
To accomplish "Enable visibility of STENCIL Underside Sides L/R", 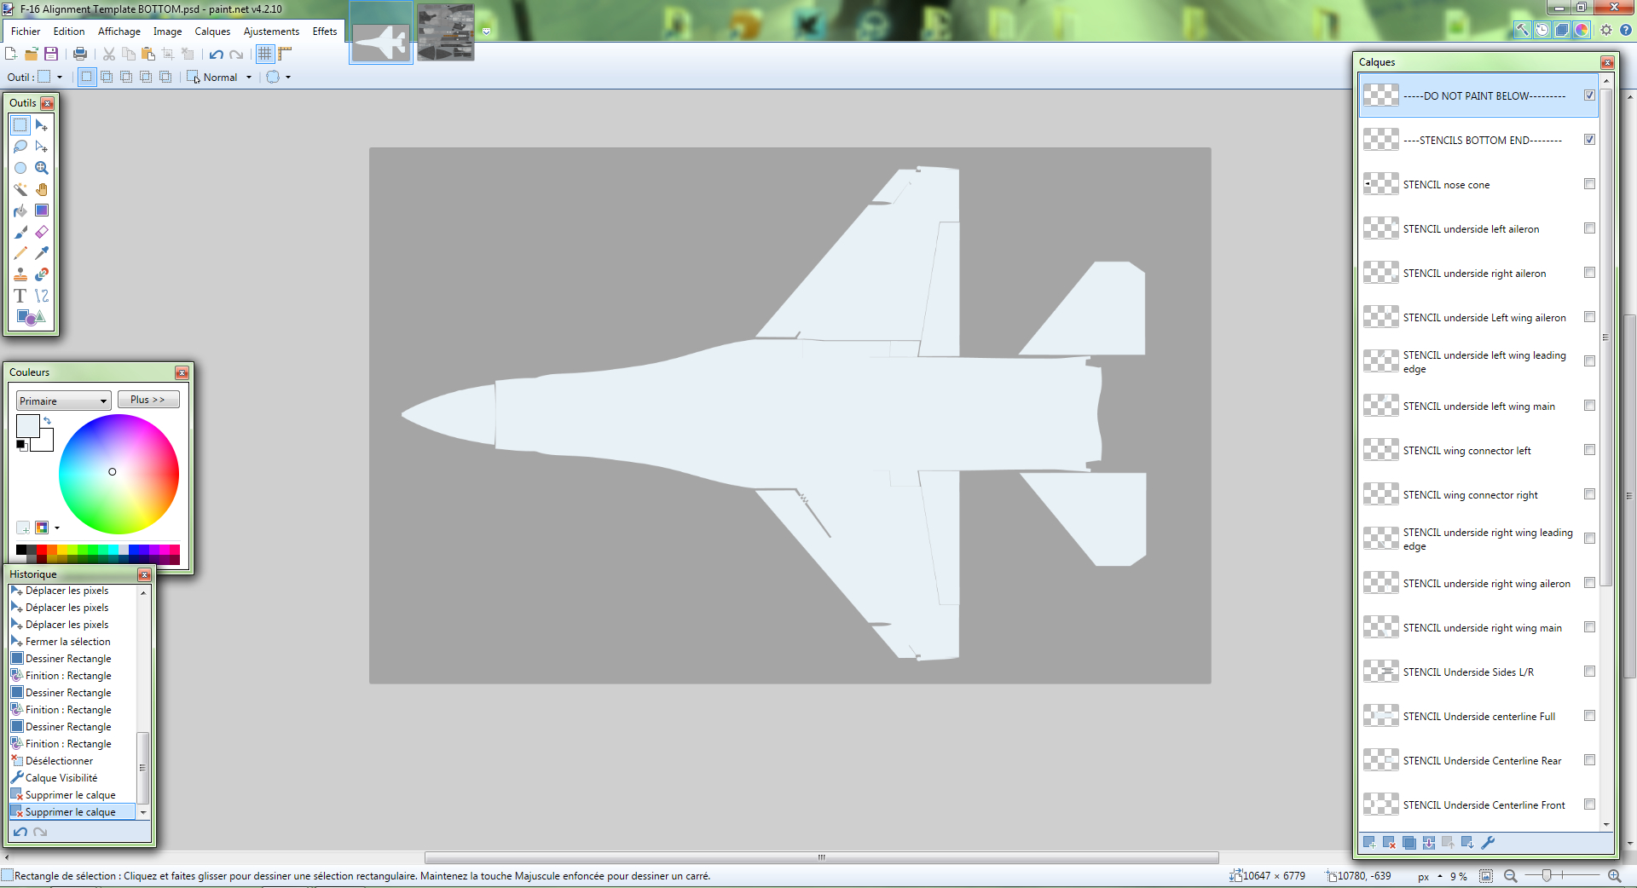I will tap(1589, 672).
